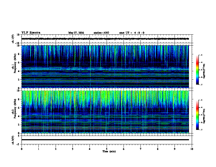
Task: Select the May 27, 2026 date label
Action: click(x=76, y=33)
